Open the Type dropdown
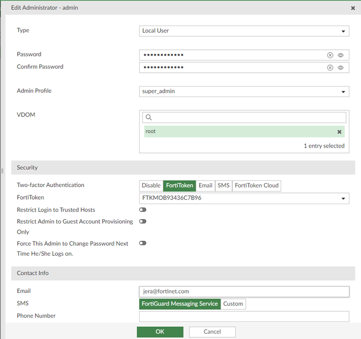Viewport: 361px width, 339px height. pyautogui.click(x=244, y=31)
